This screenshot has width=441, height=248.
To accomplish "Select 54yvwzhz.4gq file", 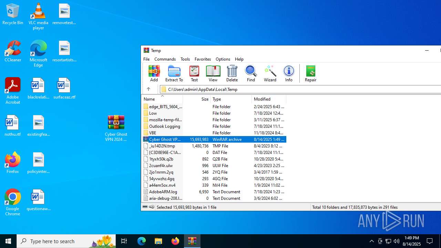I will click(x=214, y=179).
